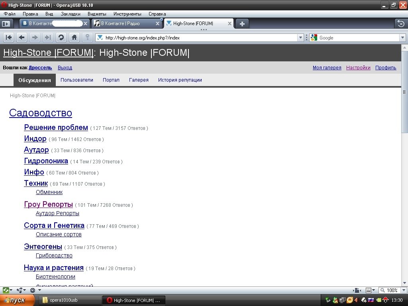Toggle fit-to-width icon in status bar
This screenshot has width=408, height=306.
click(357, 290)
